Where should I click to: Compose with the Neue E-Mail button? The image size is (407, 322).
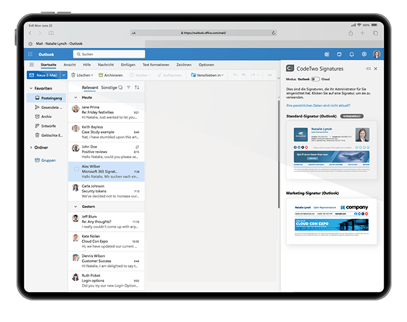[43, 75]
